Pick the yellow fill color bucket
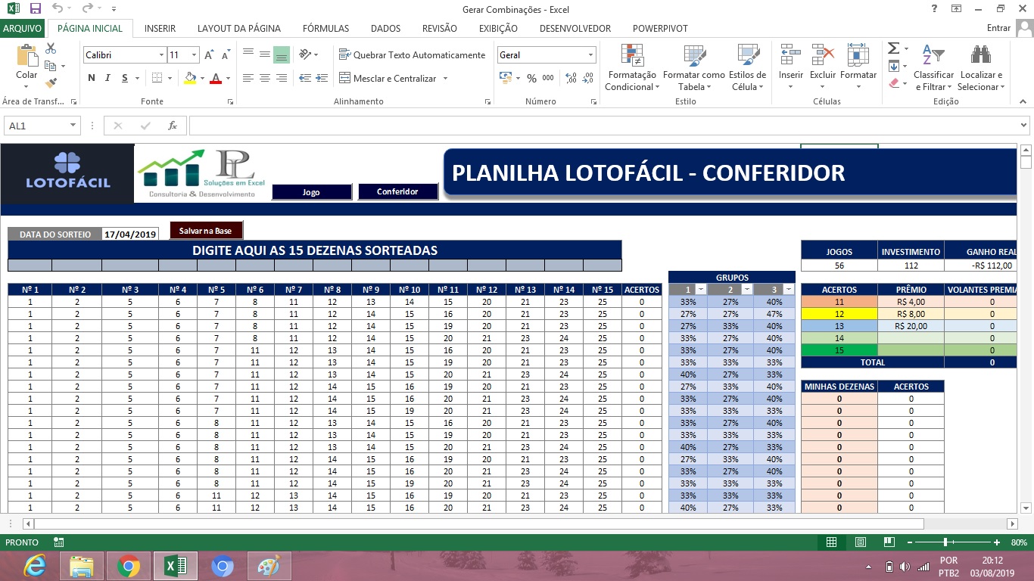1034x581 pixels. click(190, 78)
